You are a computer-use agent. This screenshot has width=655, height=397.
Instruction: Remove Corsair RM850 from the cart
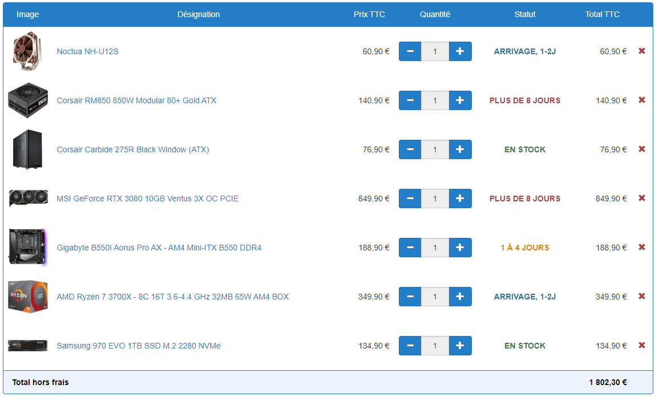tap(642, 100)
